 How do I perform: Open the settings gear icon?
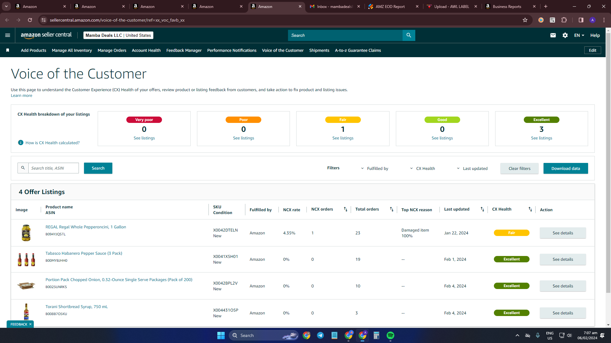tap(565, 35)
